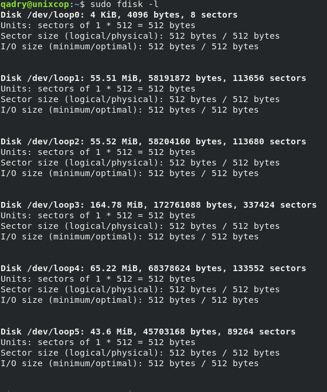The image size is (327, 392).
Task: Click the qadry@unixcop prompt text
Action: [35, 4]
